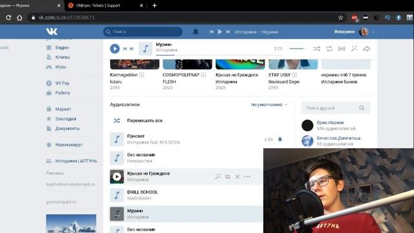This screenshot has width=414, height=233.
Task: Adjust the player volume slider
Action: [298, 49]
